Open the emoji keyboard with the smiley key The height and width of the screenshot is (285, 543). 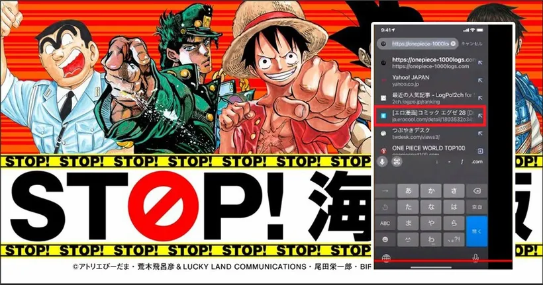[385, 239]
